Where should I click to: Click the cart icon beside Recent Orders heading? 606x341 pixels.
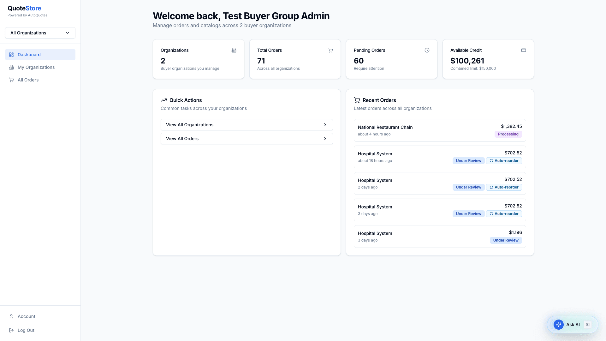357,100
